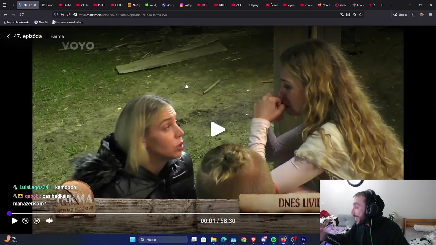Open the extensions puzzle icon
The image size is (436, 245).
click(413, 15)
